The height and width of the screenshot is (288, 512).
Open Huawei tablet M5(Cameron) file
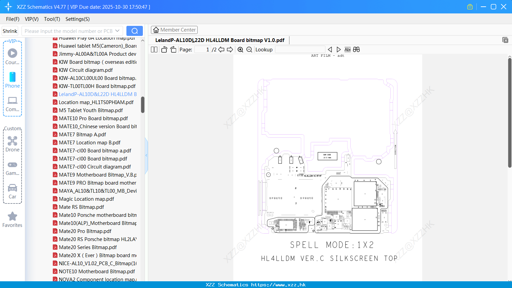point(95,46)
